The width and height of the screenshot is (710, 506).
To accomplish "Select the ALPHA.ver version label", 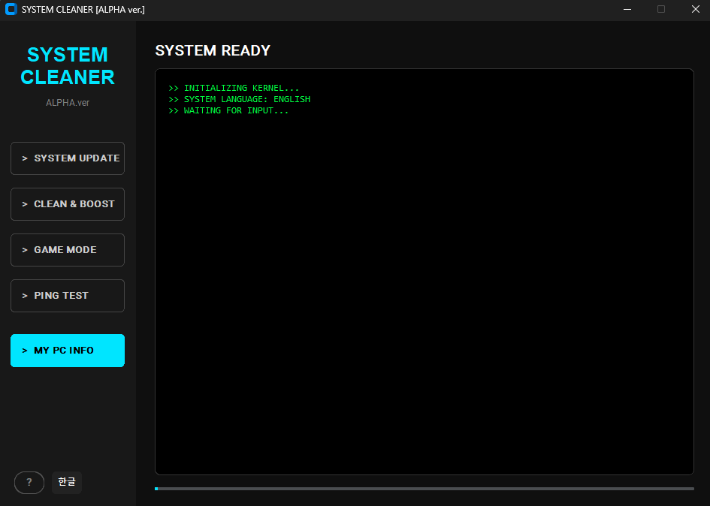I will point(67,102).
